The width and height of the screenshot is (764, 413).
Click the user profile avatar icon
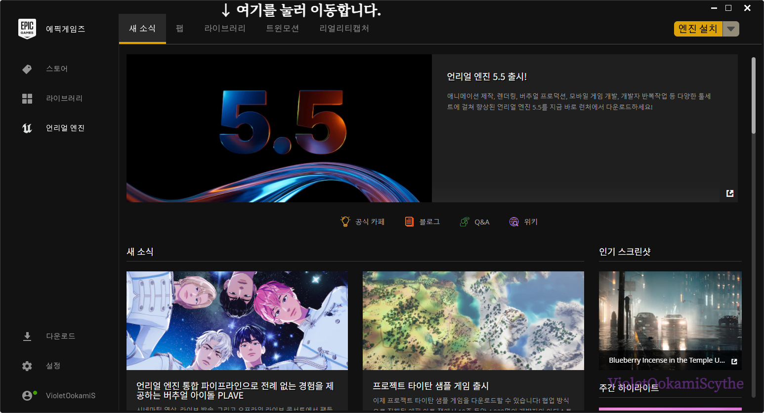(27, 396)
